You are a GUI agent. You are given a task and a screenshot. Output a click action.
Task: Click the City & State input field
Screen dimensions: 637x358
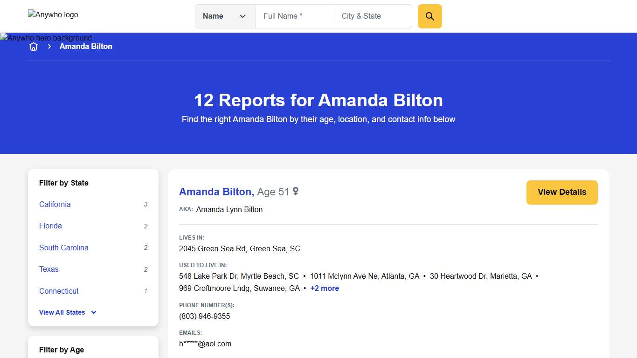pyautogui.click(x=368, y=16)
